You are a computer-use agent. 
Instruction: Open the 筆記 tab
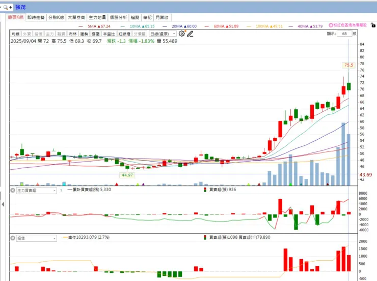coord(147,17)
